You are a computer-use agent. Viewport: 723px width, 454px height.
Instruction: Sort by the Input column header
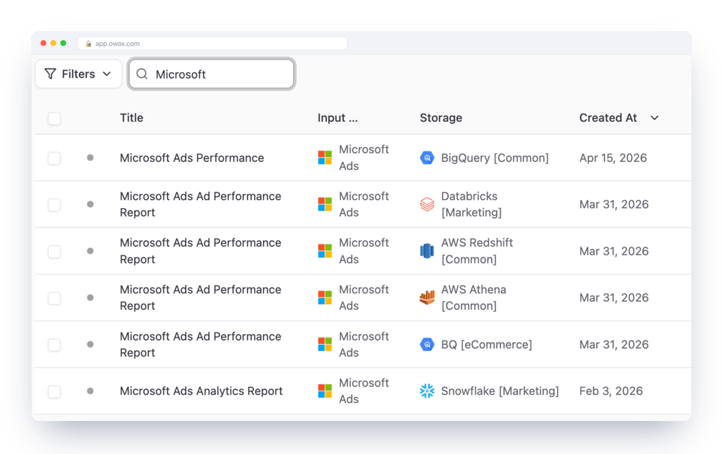coord(337,118)
